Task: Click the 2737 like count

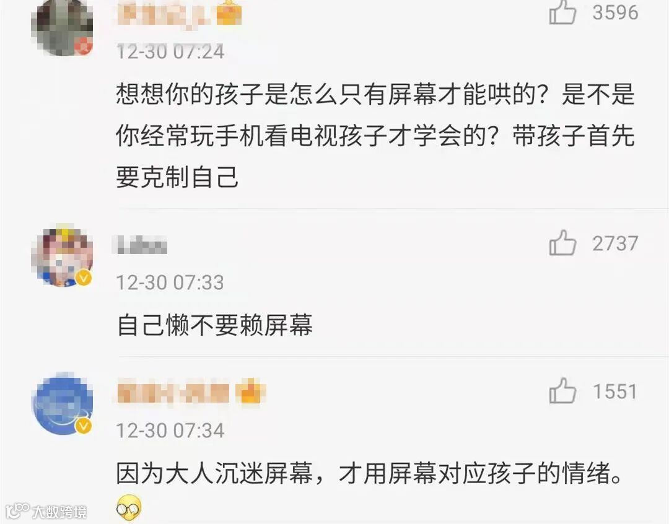Action: [x=615, y=243]
